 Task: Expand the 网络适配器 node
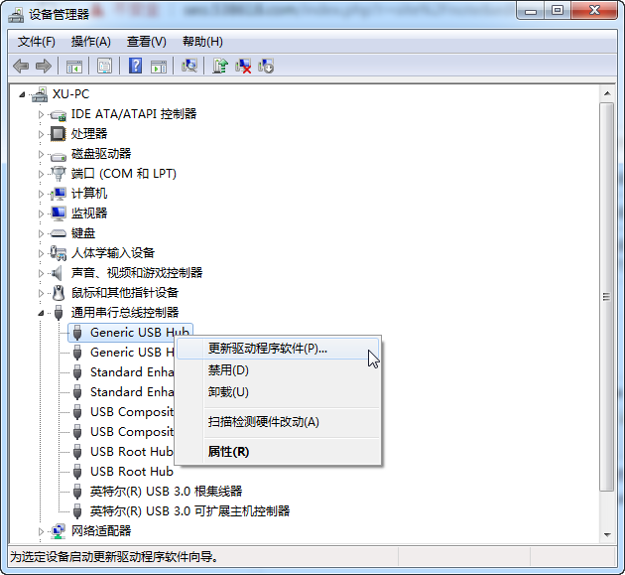[41, 531]
